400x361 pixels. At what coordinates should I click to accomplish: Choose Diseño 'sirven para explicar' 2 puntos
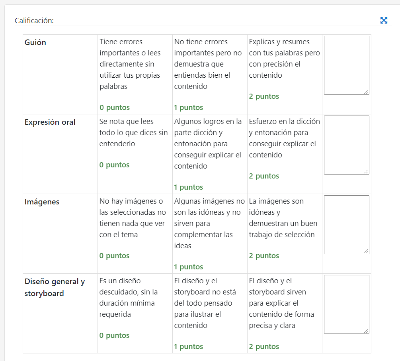coord(285,313)
